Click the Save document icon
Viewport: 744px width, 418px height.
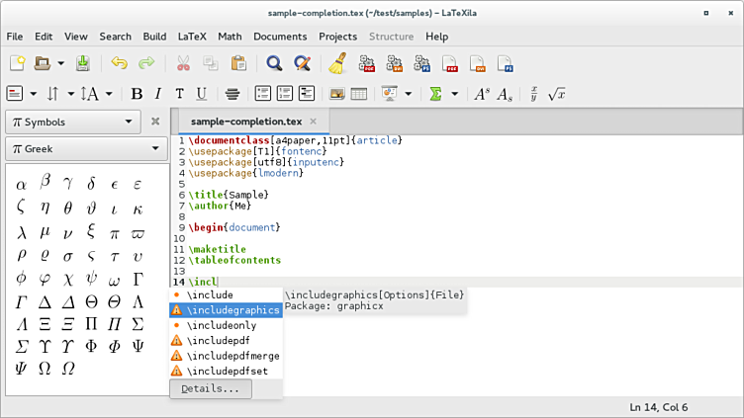[x=83, y=64]
